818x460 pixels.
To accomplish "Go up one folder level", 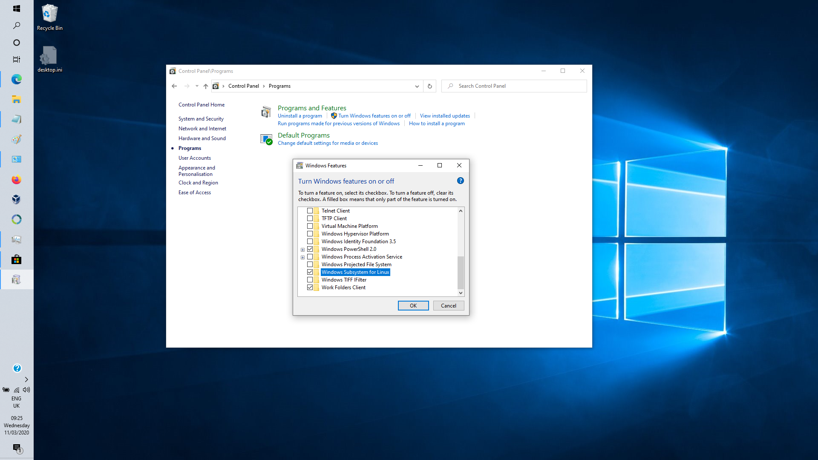I will click(x=206, y=86).
